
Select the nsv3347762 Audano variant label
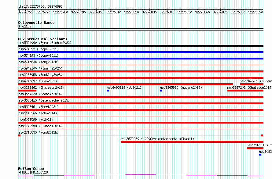point(256,81)
